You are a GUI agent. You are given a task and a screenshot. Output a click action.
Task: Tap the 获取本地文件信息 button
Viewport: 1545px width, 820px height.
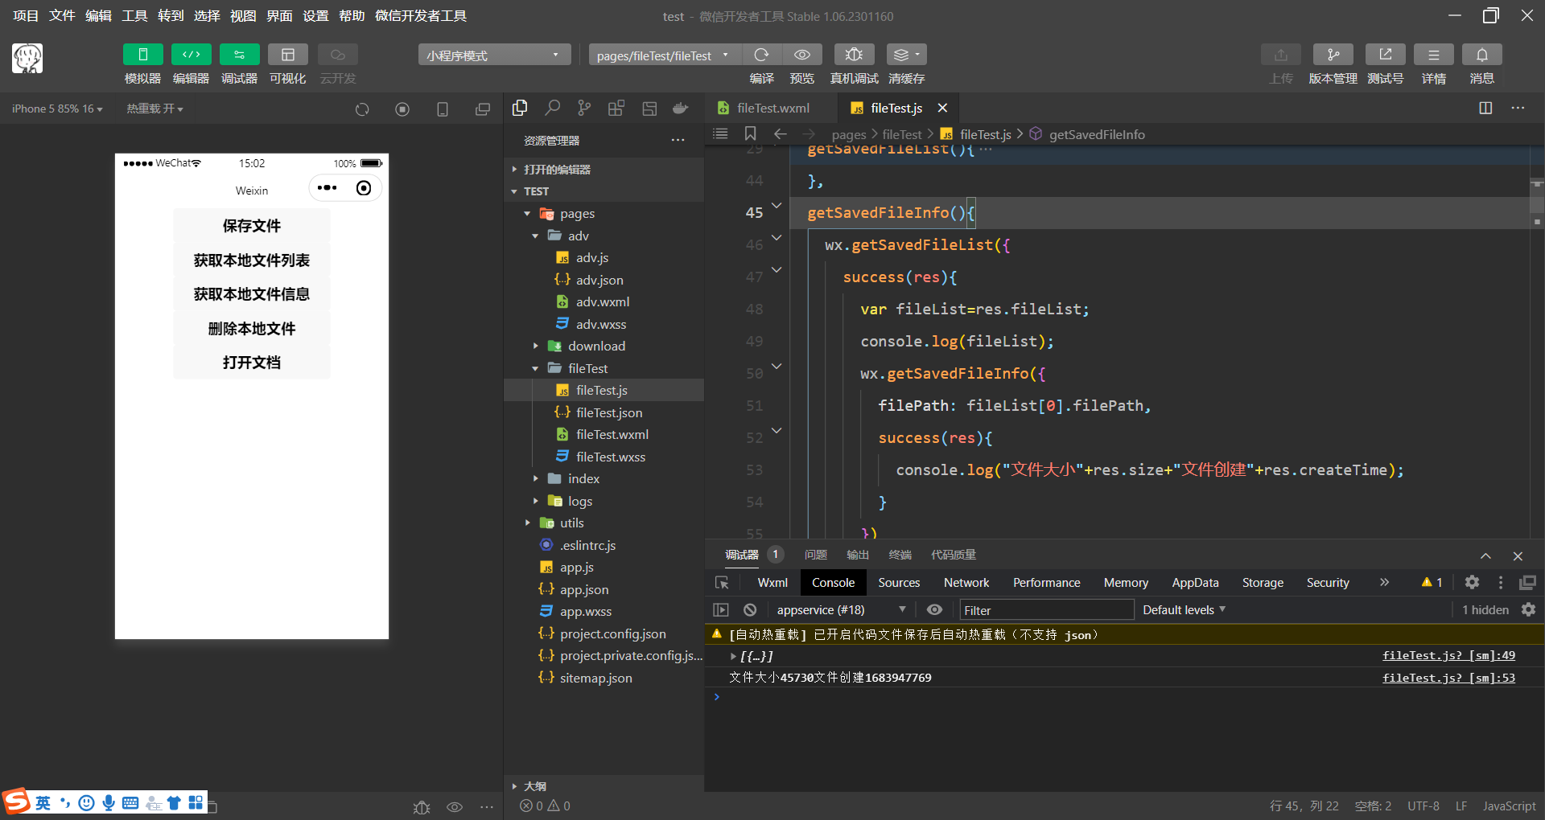(x=252, y=294)
